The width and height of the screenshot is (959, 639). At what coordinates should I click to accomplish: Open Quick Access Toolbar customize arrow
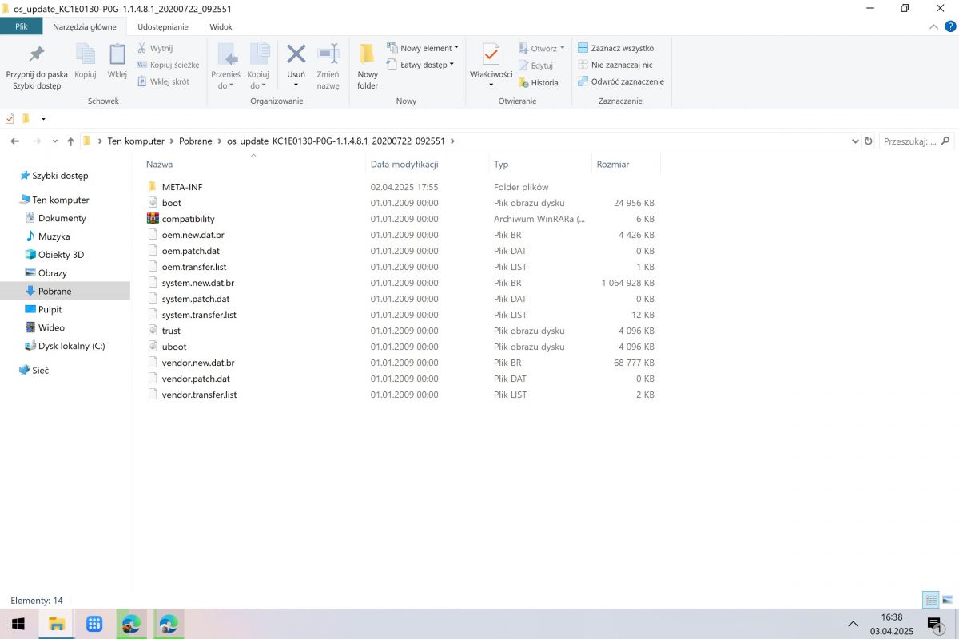43,118
